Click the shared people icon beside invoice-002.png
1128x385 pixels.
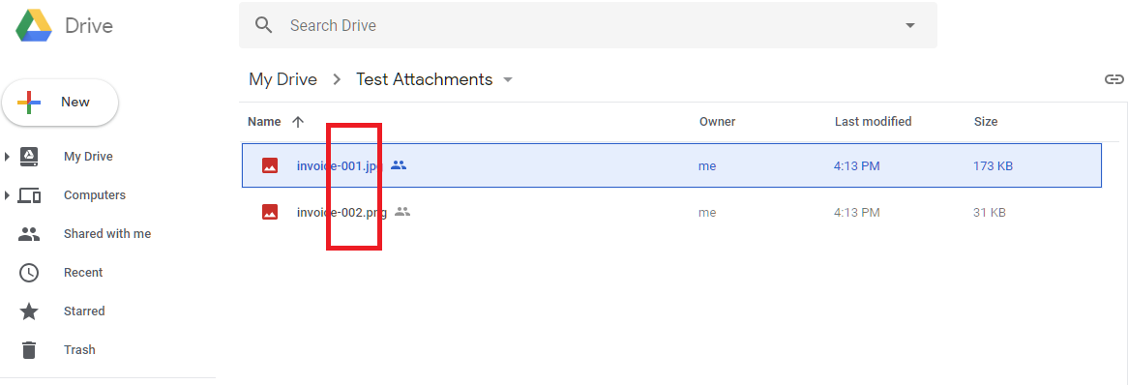coord(402,212)
